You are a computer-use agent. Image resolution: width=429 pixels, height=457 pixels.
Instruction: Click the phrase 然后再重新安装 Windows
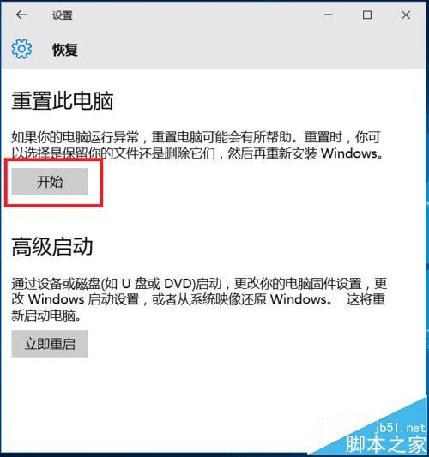coord(305,153)
